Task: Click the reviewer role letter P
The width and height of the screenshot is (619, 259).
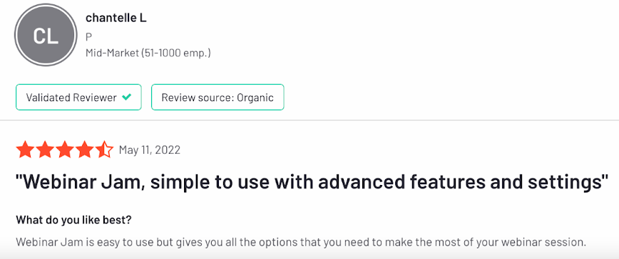Action: pyautogui.click(x=89, y=37)
